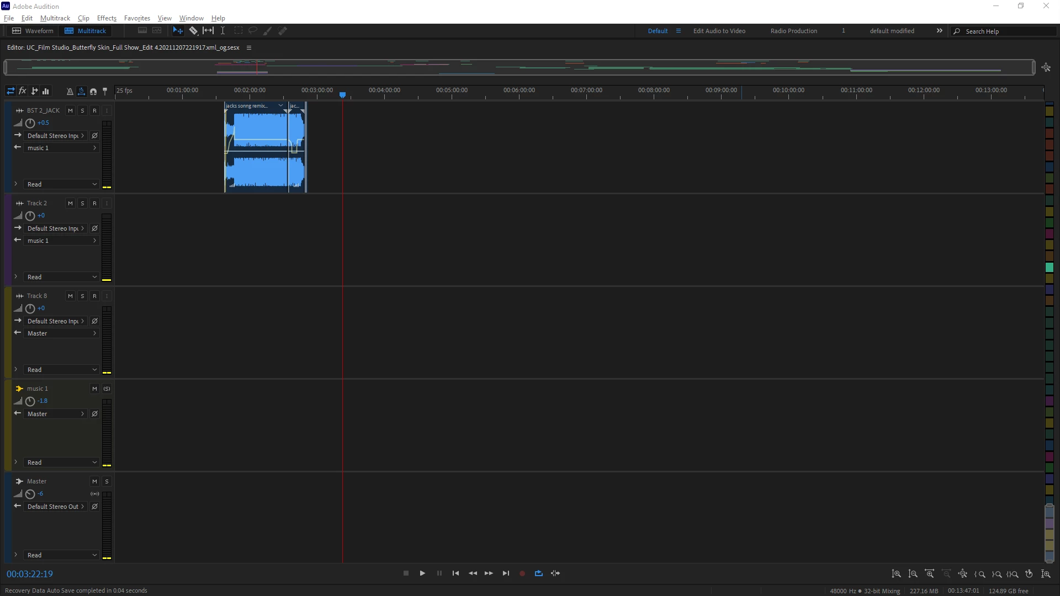This screenshot has height=596, width=1060.
Task: Select the Razor tool
Action: (x=193, y=31)
